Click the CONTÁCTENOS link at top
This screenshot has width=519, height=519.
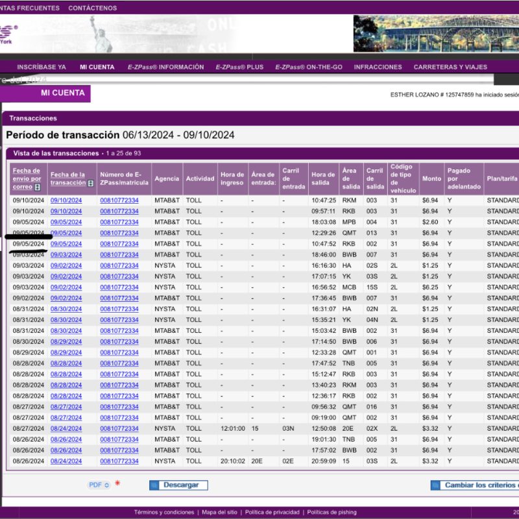(93, 8)
